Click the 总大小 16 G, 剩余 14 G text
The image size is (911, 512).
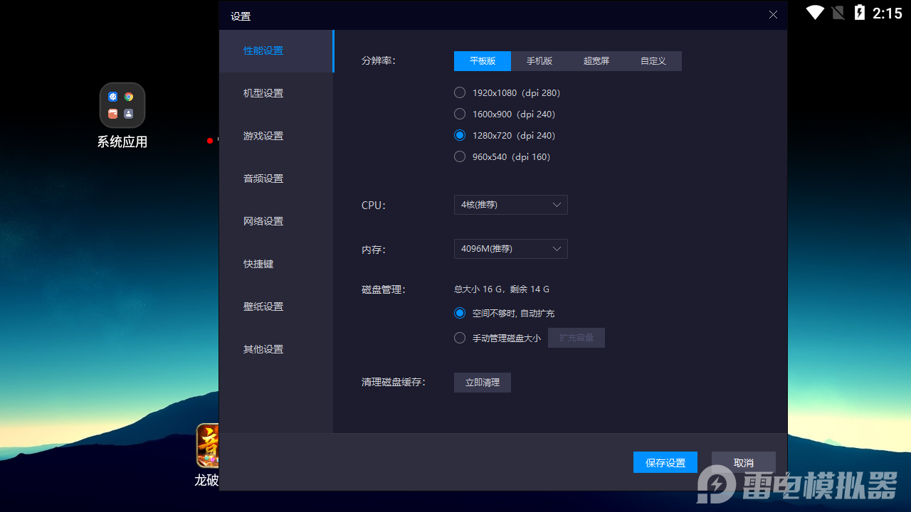tap(502, 289)
